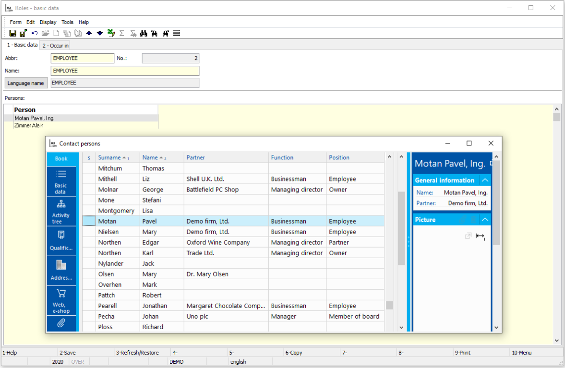Click the contact list vertical scrollbar thumb
This screenshot has width=565, height=368.
point(401,228)
